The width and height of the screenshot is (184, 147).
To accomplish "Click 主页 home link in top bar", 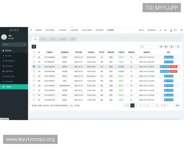I will point(141,30).
